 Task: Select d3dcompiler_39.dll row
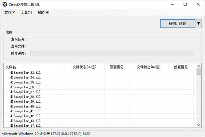[x=100, y=102]
